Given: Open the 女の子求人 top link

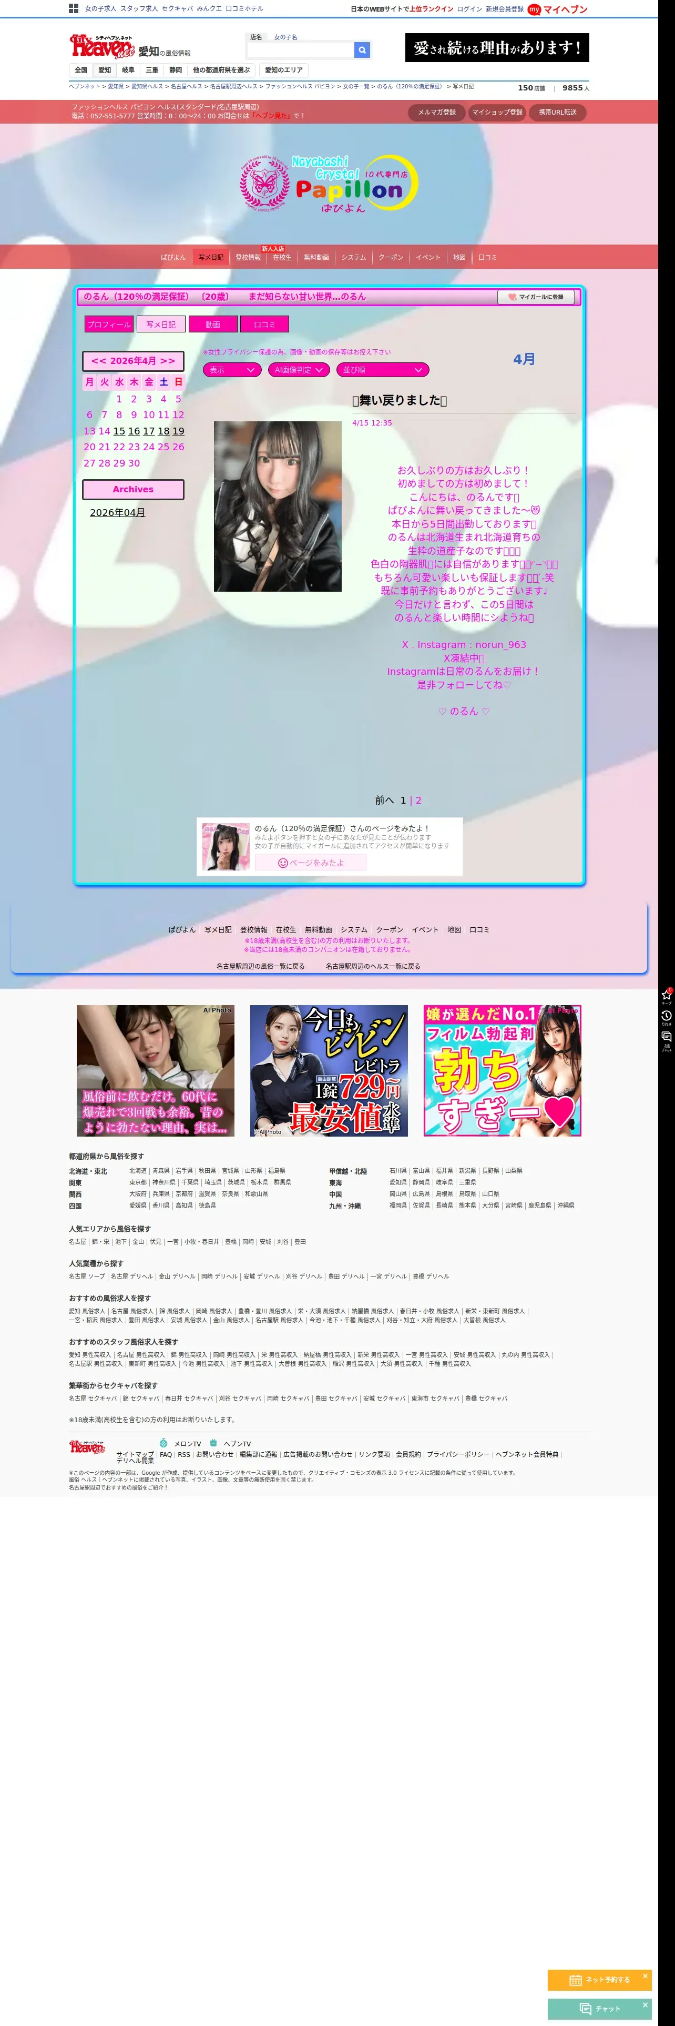Looking at the screenshot, I should coord(100,8).
